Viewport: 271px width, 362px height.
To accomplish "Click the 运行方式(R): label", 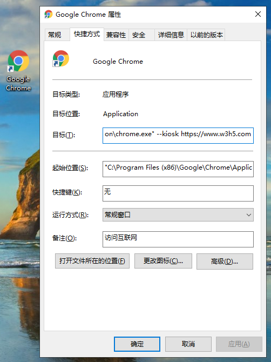I will click(x=70, y=215).
